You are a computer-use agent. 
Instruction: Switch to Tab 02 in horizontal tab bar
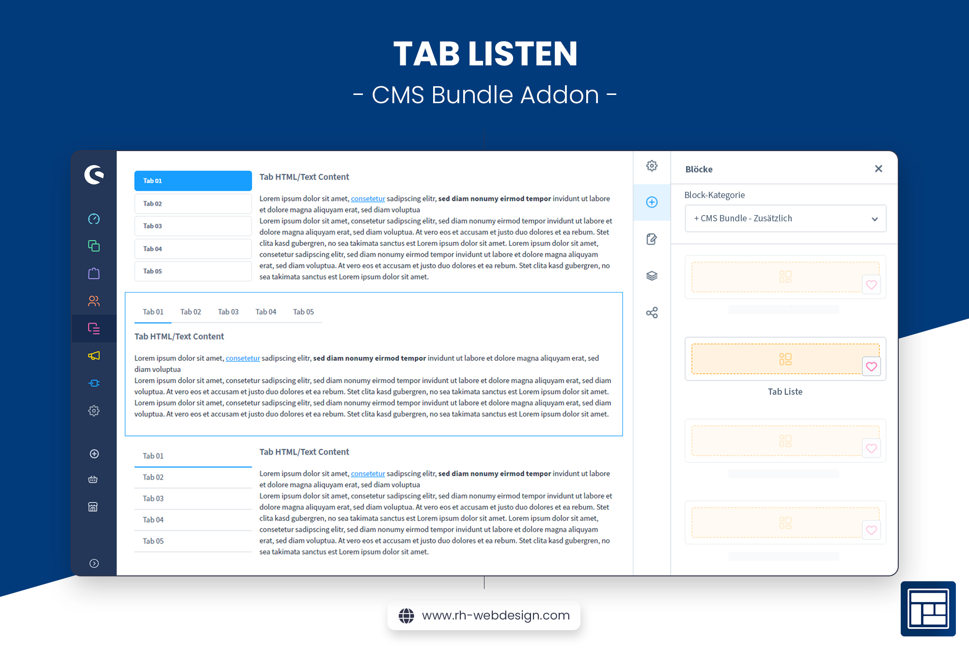point(190,312)
